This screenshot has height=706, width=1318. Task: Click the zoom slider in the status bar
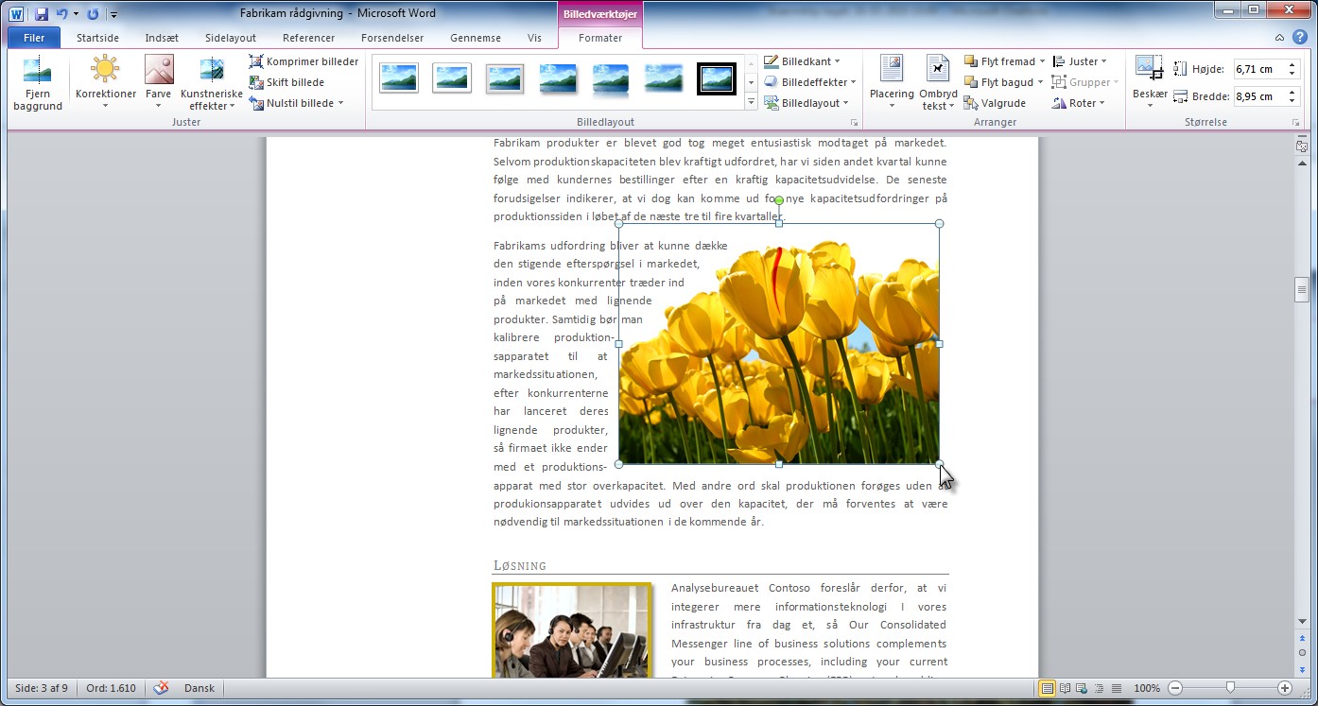[x=1229, y=688]
